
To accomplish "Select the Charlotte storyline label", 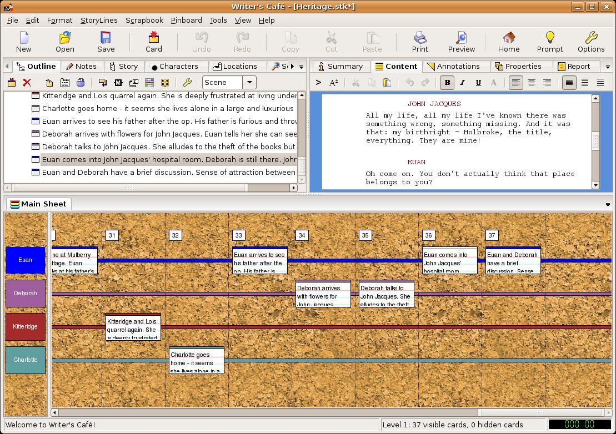I will [25, 360].
